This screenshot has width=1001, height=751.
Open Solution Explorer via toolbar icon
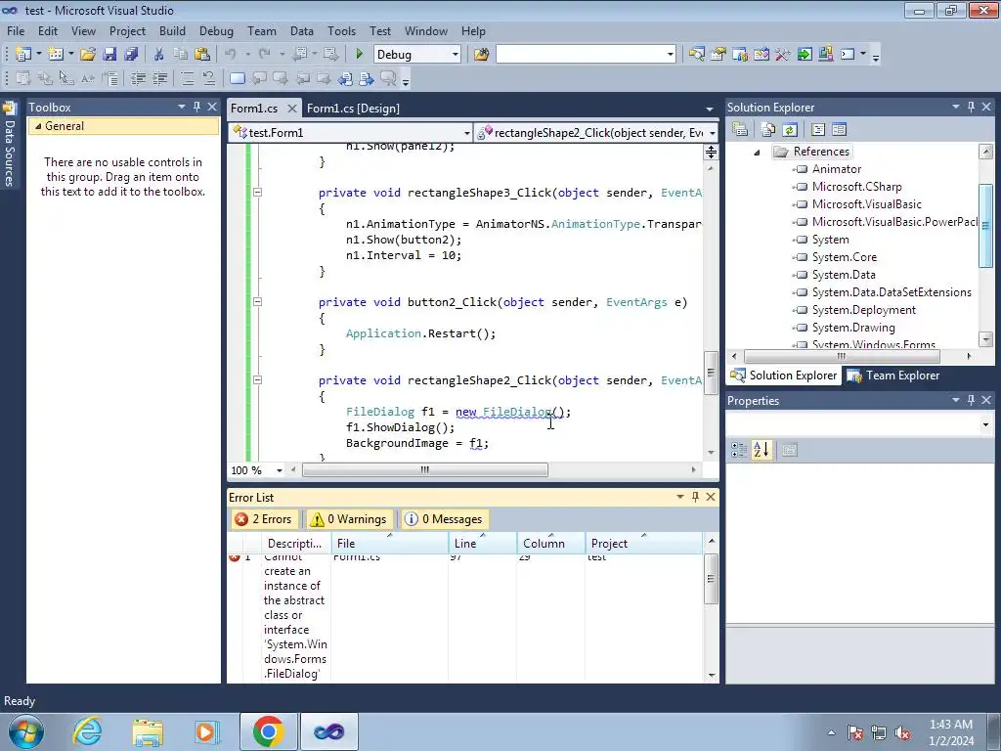[696, 55]
